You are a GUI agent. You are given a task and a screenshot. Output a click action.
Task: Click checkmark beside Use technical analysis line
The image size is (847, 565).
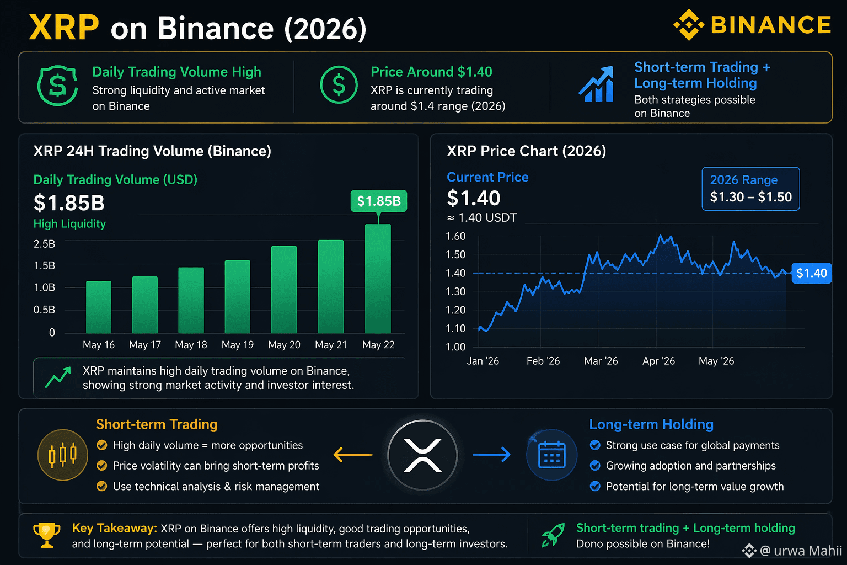point(102,486)
